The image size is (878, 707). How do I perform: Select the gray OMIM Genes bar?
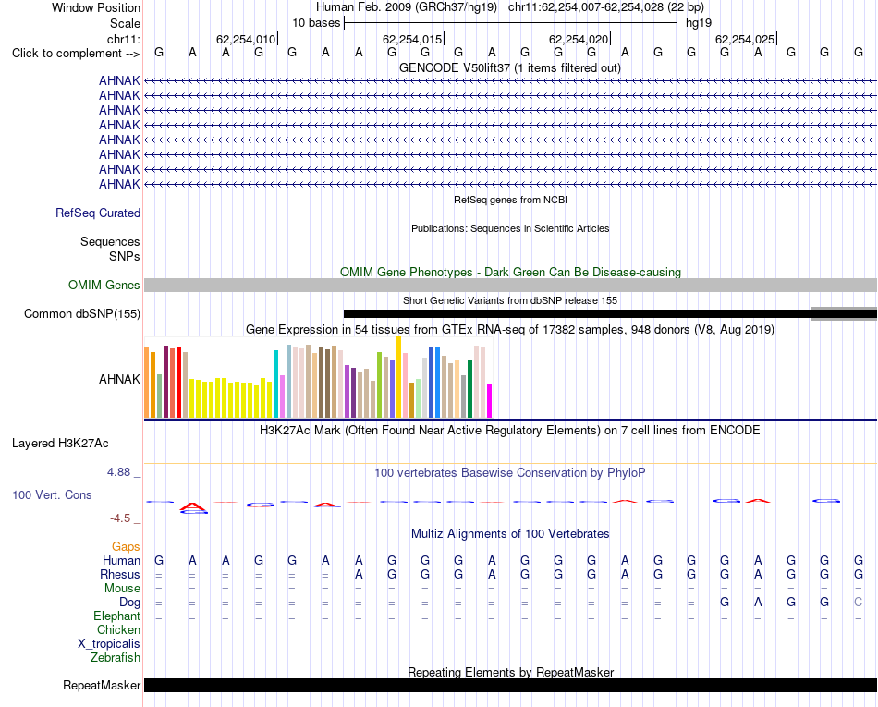(511, 285)
